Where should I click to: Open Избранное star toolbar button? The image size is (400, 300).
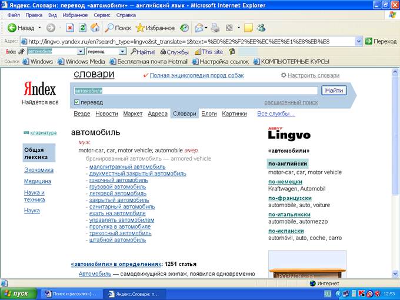155,28
